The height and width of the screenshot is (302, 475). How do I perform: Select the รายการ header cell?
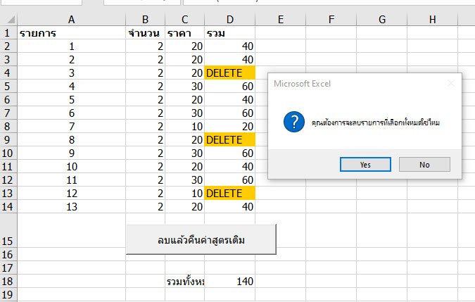coord(72,33)
